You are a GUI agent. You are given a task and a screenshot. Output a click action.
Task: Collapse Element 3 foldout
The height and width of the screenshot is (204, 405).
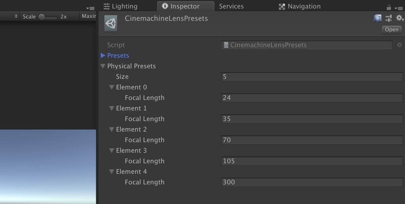(112, 151)
